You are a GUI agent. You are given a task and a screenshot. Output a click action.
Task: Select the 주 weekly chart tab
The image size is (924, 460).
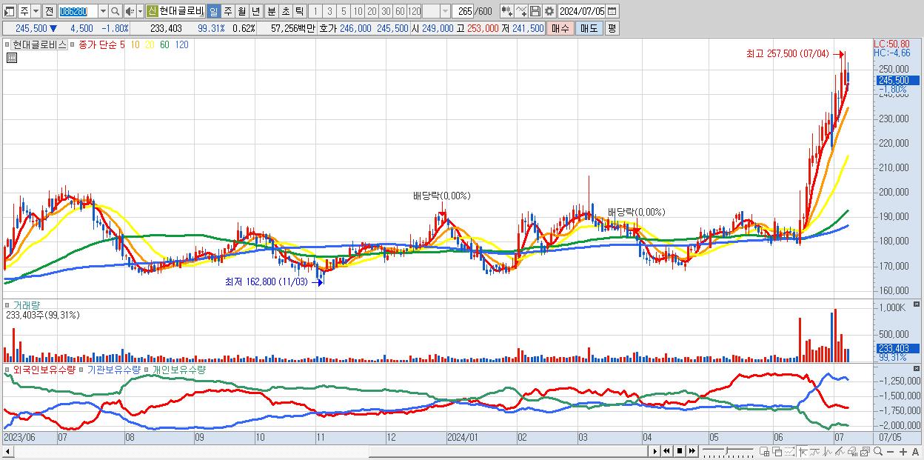[x=227, y=11]
